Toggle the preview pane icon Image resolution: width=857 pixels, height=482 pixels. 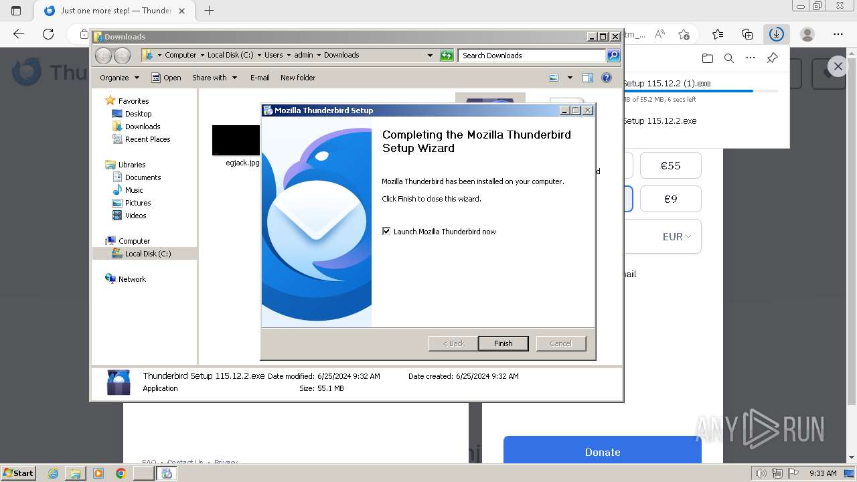(x=588, y=78)
